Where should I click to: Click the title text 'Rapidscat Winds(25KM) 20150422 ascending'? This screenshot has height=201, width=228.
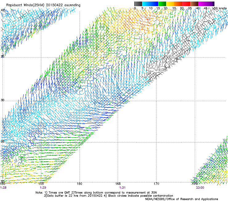pos(43,5)
